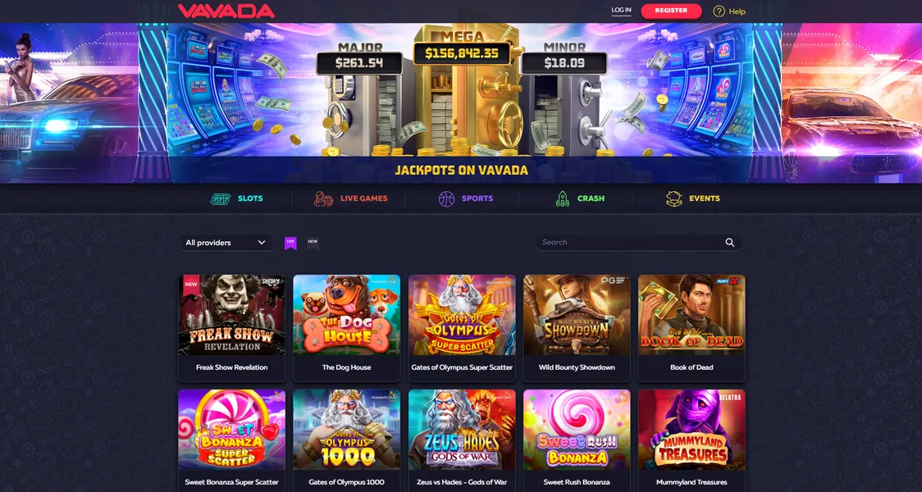Click the question mark Help icon
Viewport: 922px width, 492px height.
719,11
